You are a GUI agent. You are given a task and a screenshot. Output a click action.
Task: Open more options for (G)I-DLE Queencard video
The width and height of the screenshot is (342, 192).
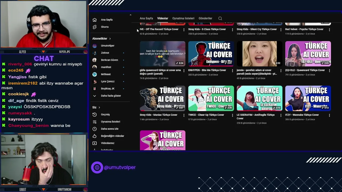click(329, 71)
